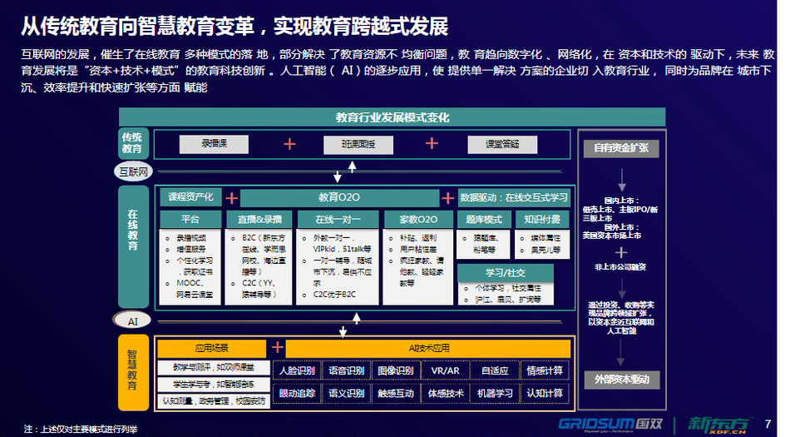
Task: Select the 直播&录播 column header
Action: click(x=259, y=220)
